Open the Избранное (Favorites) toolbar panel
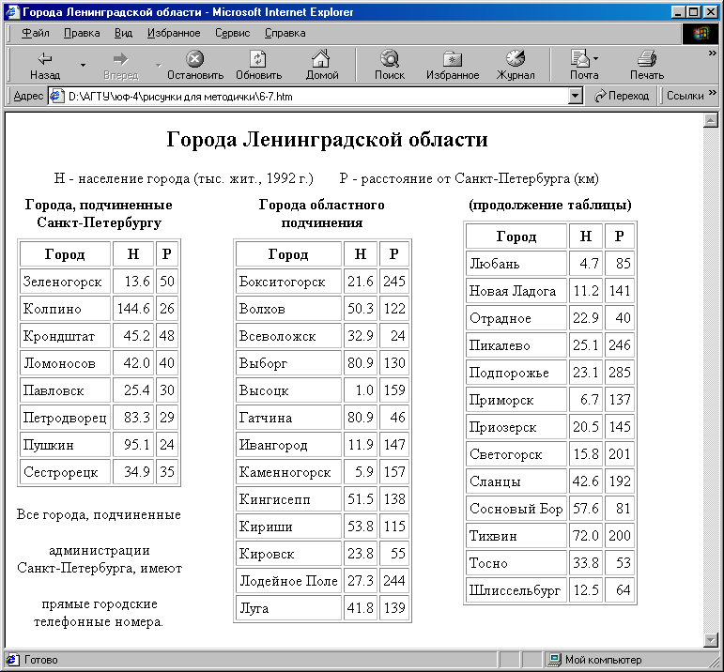The width and height of the screenshot is (724, 672). coord(453,65)
